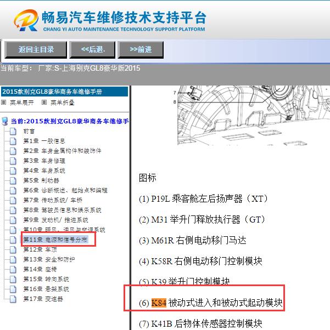Click the 当前车型 vehicle info text
The height and width of the screenshot is (330, 330).
click(70, 68)
